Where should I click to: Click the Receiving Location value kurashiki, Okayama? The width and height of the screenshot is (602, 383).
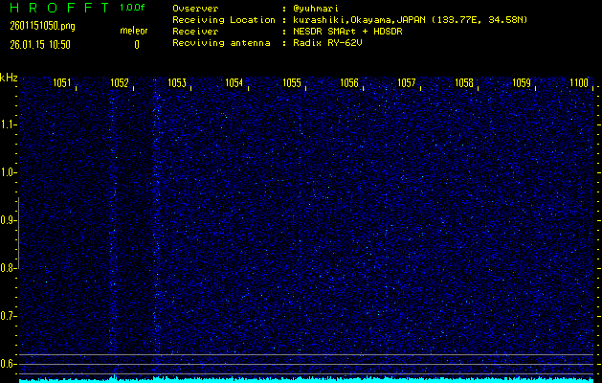click(x=410, y=20)
